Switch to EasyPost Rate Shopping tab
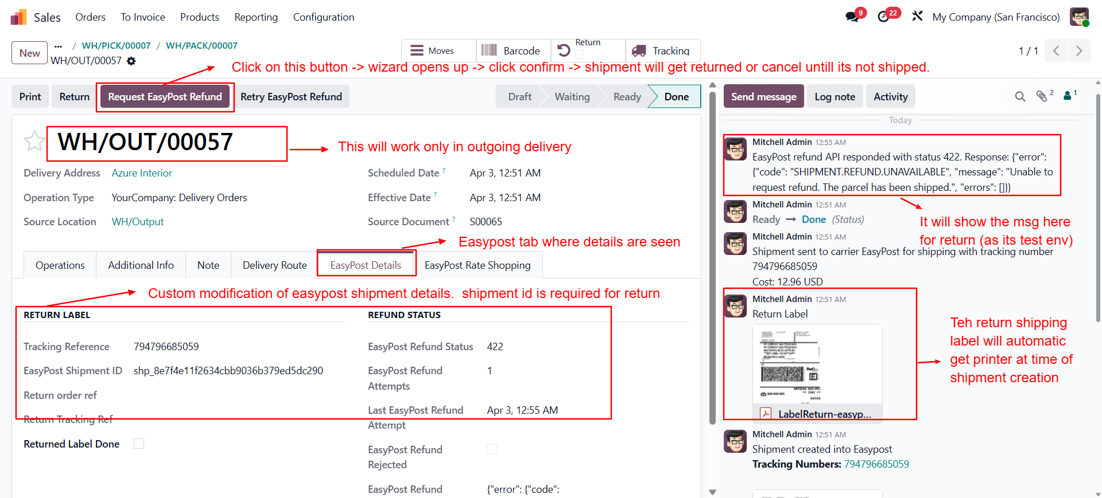This screenshot has width=1102, height=498. 478,265
